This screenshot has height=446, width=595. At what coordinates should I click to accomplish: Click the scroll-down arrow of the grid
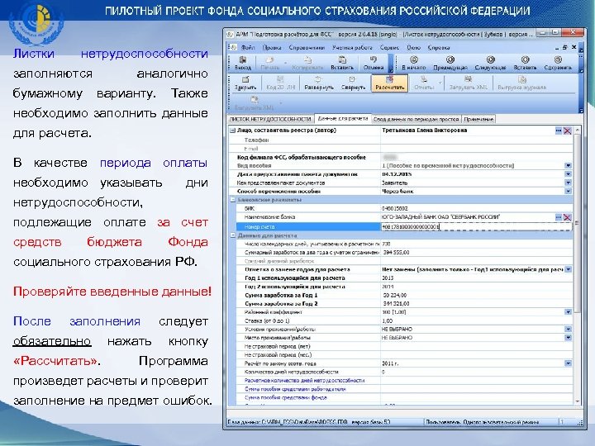pyautogui.click(x=578, y=401)
